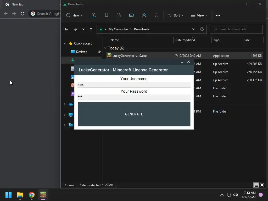Go forward in File Explorer navigation

click(x=75, y=29)
